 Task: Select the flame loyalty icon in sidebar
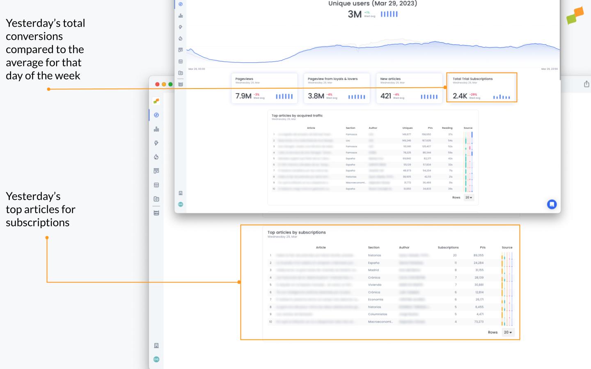click(x=156, y=157)
